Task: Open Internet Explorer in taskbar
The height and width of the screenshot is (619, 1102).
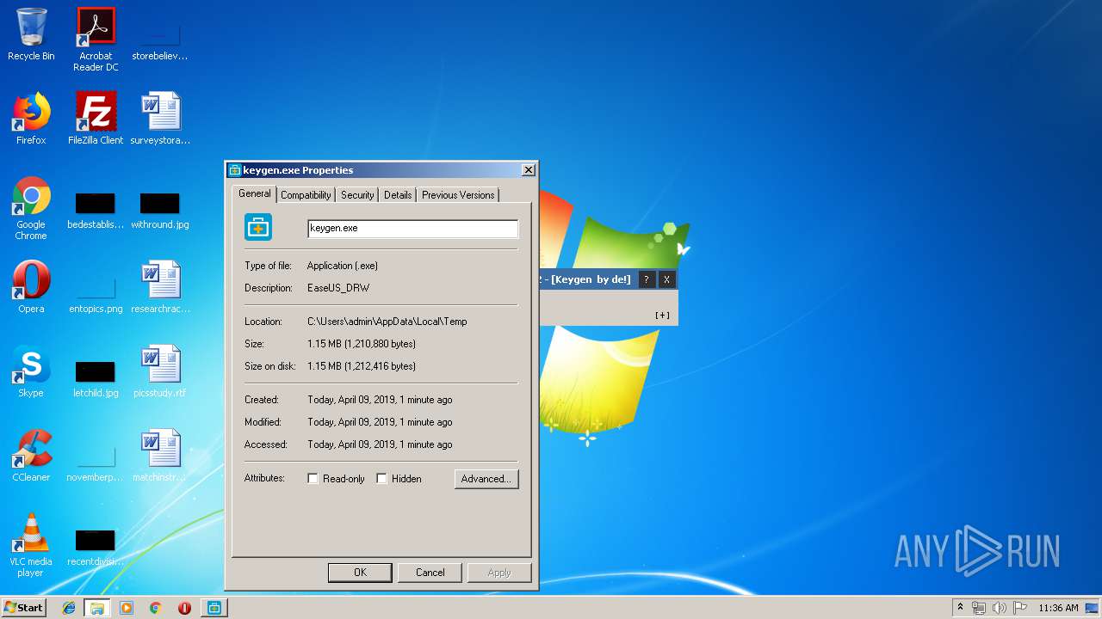Action: click(69, 608)
